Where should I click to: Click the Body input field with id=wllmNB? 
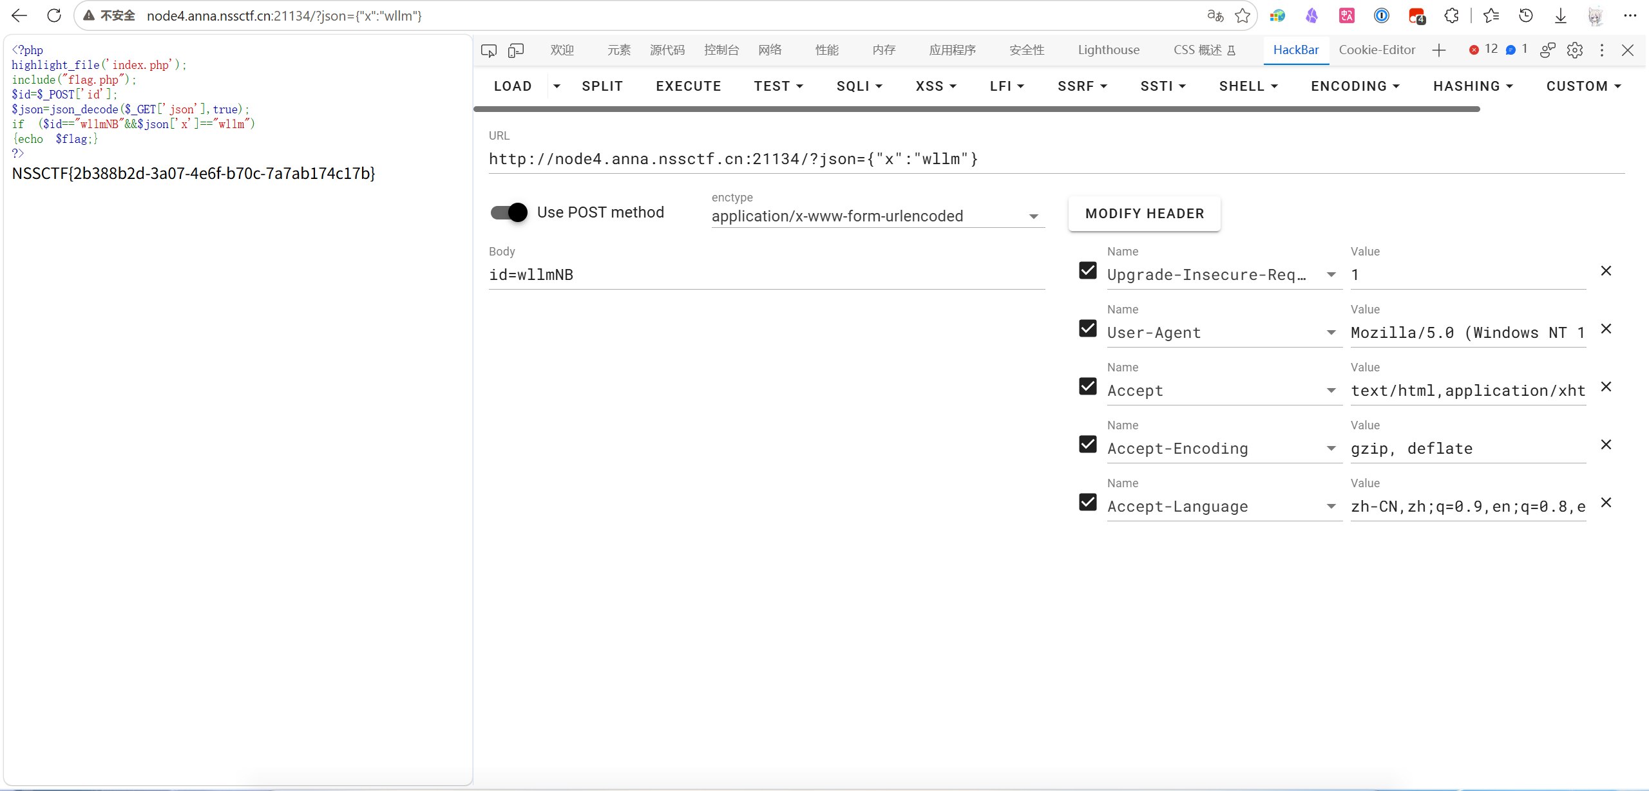tap(767, 275)
